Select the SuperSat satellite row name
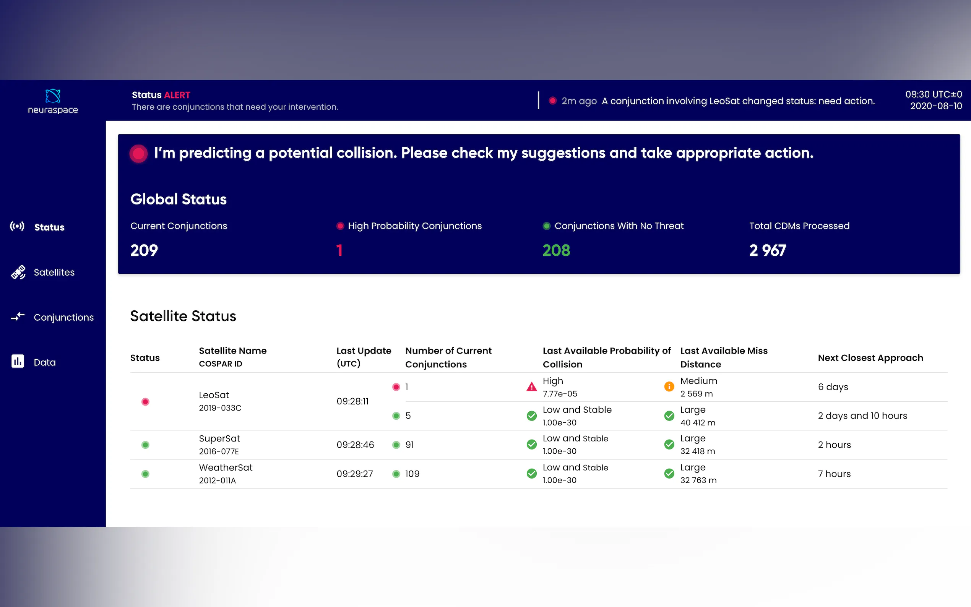 [219, 438]
